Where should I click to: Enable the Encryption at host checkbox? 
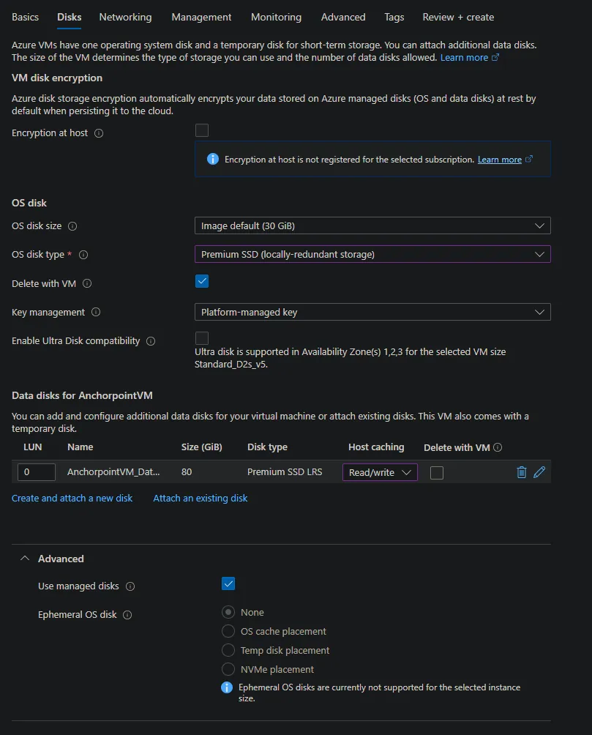point(202,130)
